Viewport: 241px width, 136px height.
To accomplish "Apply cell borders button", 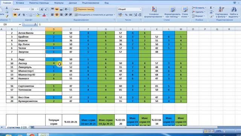I will point(31,15).
